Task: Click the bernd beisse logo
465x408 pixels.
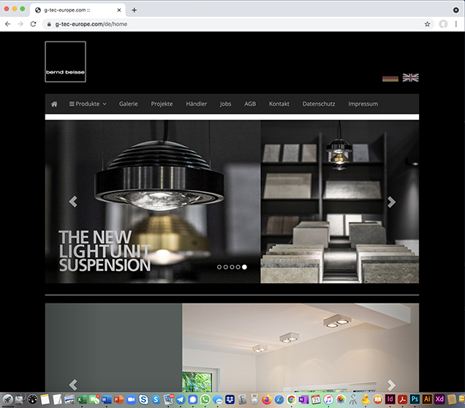Action: pos(65,62)
